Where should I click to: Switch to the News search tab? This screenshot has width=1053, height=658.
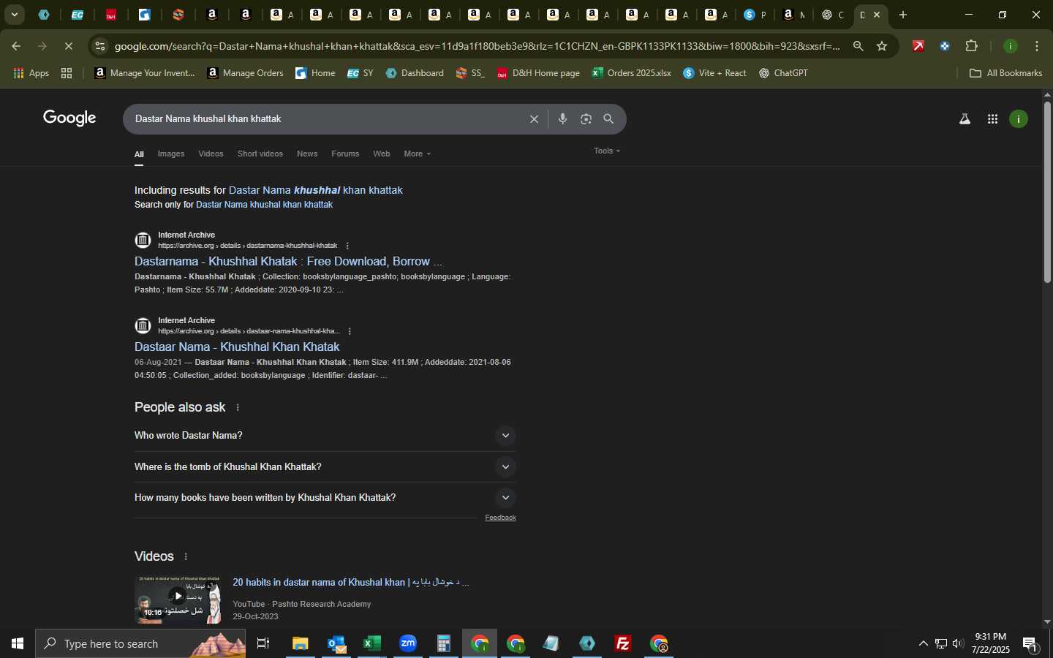[307, 154]
